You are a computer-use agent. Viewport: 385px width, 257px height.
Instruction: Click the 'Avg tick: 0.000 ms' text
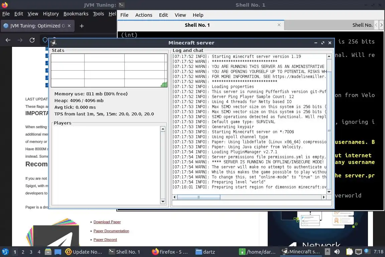click(75, 107)
